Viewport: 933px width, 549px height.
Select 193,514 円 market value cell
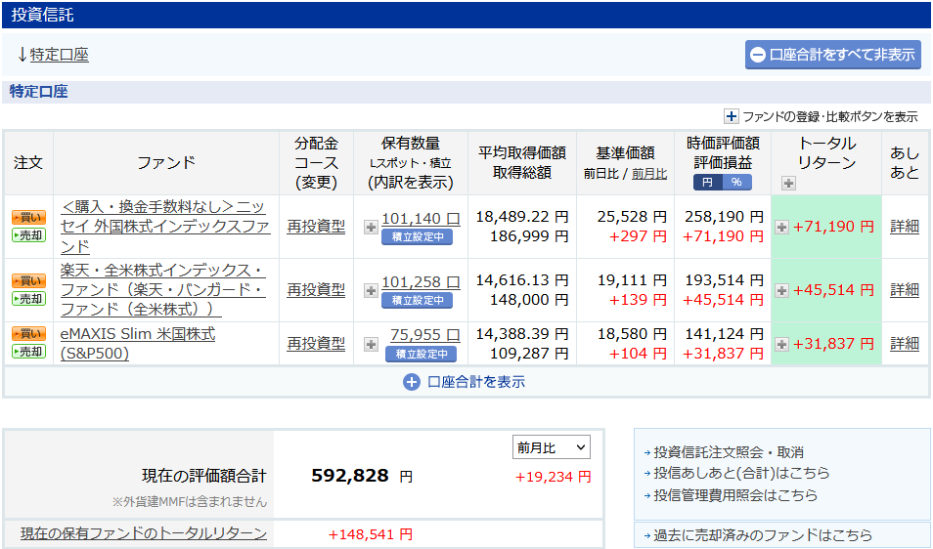pos(724,280)
